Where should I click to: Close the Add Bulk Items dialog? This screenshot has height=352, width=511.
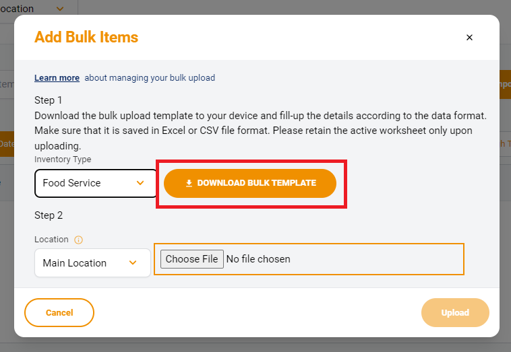[469, 38]
